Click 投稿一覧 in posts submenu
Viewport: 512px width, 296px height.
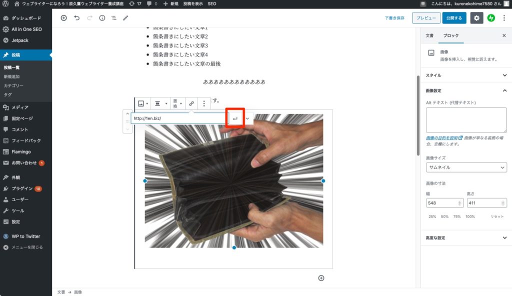(x=12, y=67)
